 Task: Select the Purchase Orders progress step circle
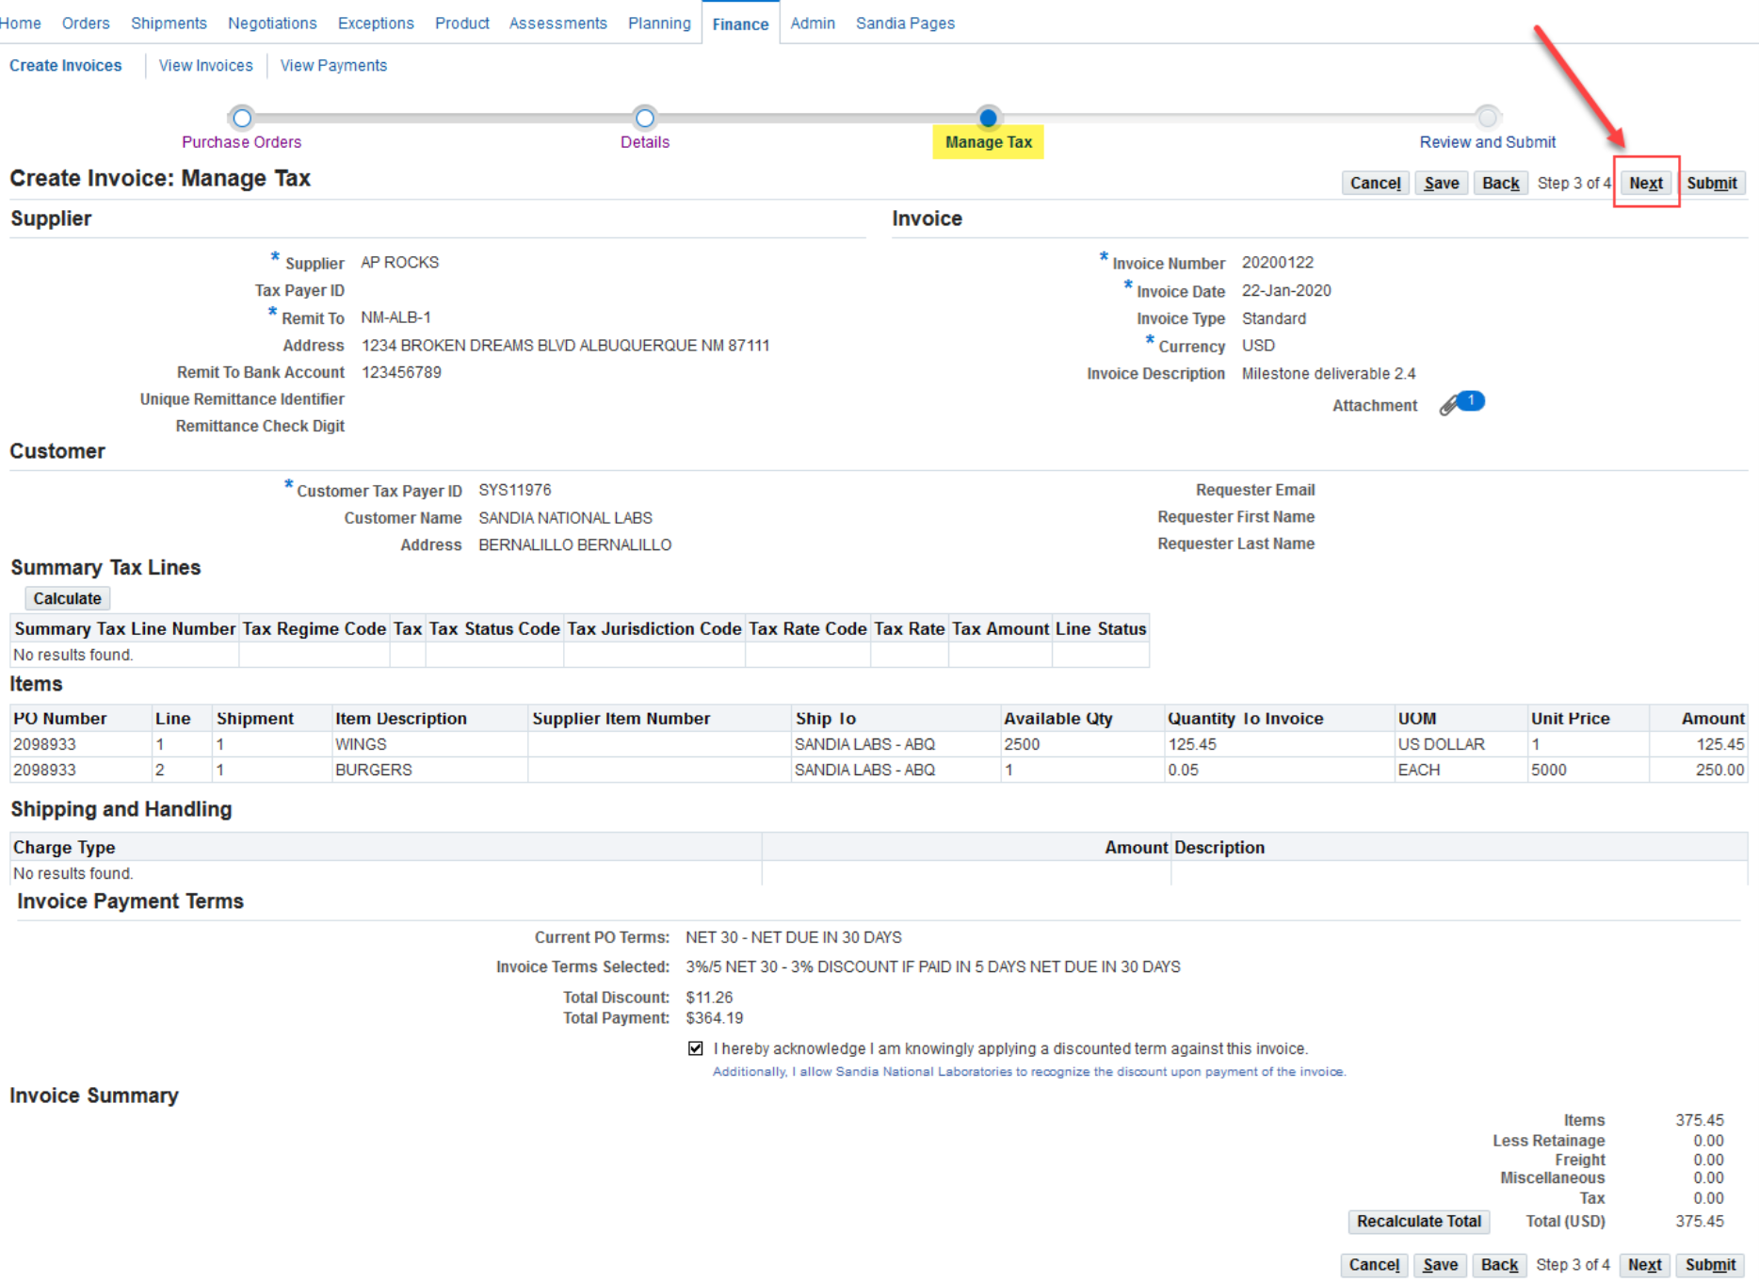click(x=241, y=118)
